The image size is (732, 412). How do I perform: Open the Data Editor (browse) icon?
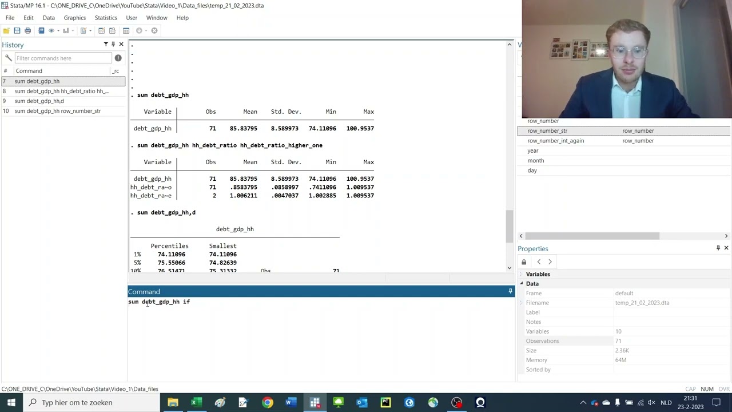[112, 30]
